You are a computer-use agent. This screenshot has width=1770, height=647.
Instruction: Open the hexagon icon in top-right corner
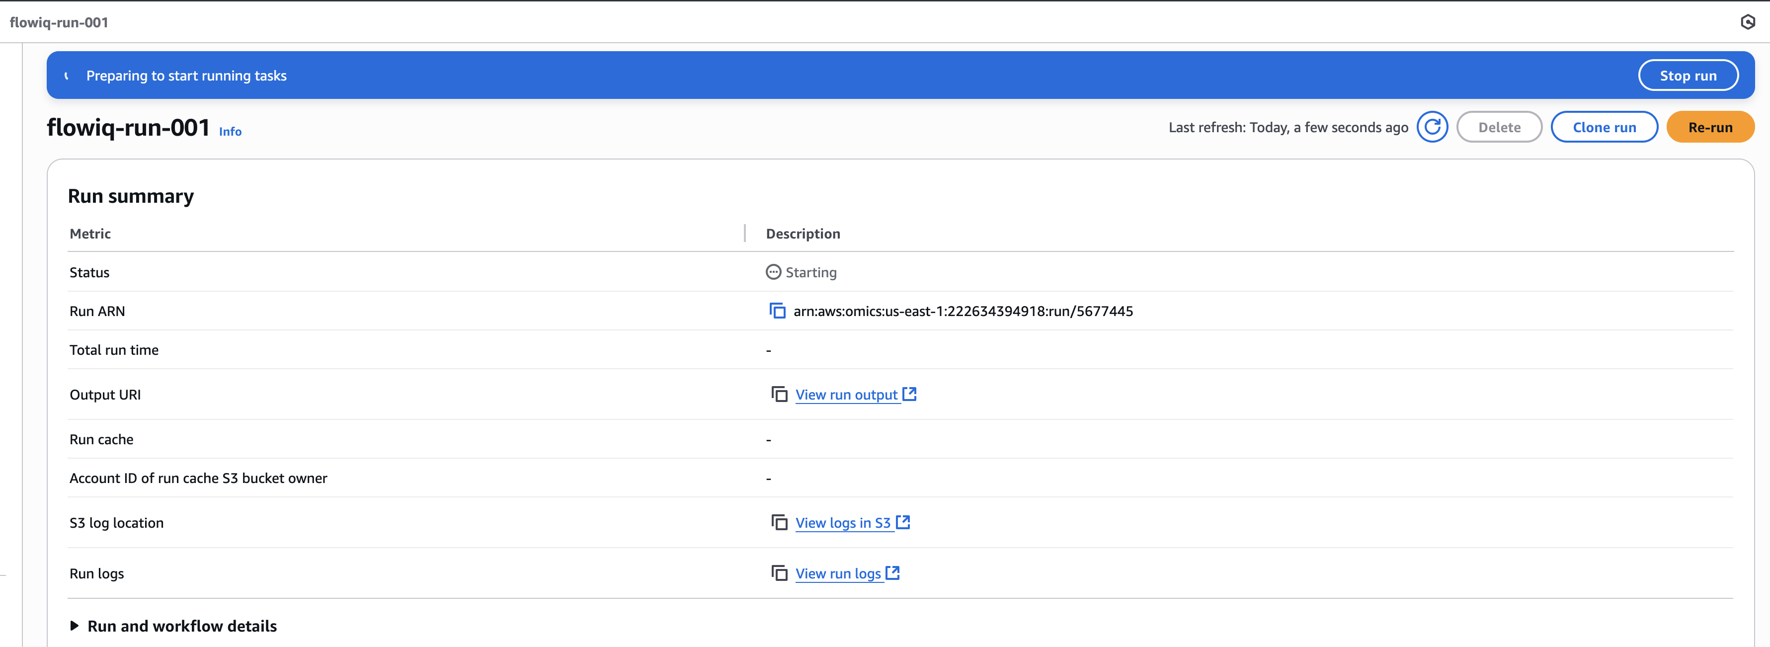(1748, 22)
